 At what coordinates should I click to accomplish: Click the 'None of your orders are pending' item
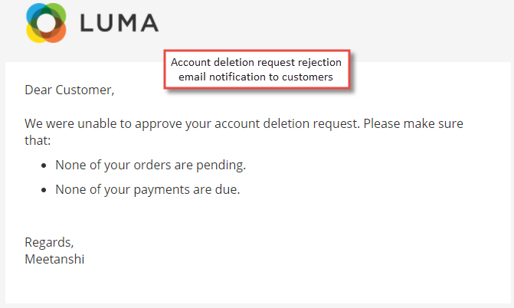pyautogui.click(x=150, y=165)
